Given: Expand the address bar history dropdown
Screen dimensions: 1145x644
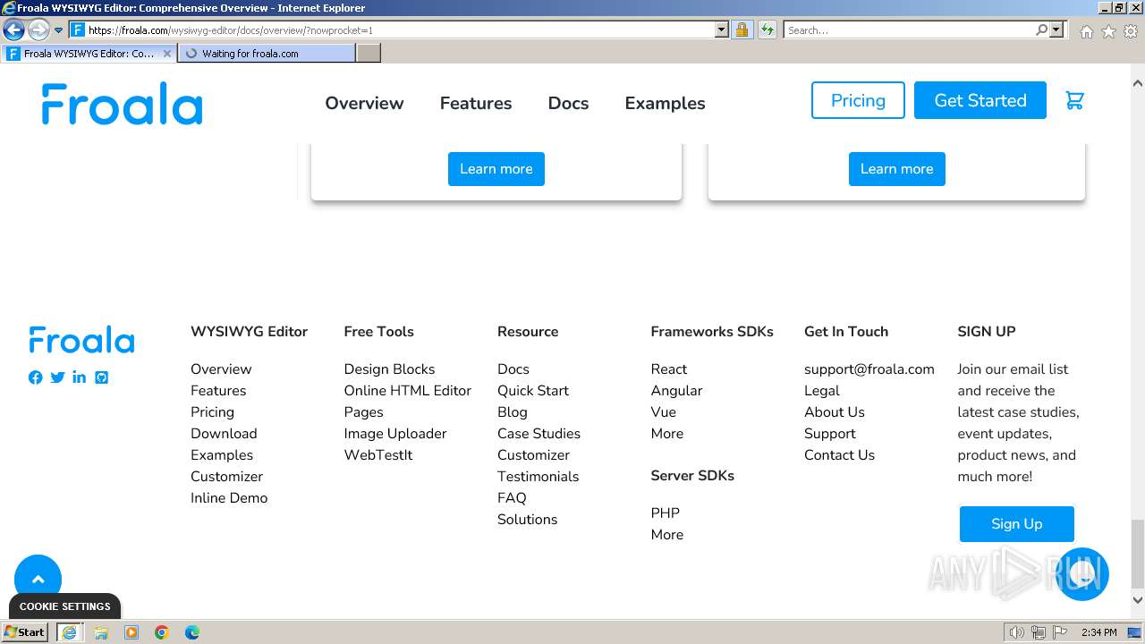Looking at the screenshot, I should pyautogui.click(x=722, y=30).
